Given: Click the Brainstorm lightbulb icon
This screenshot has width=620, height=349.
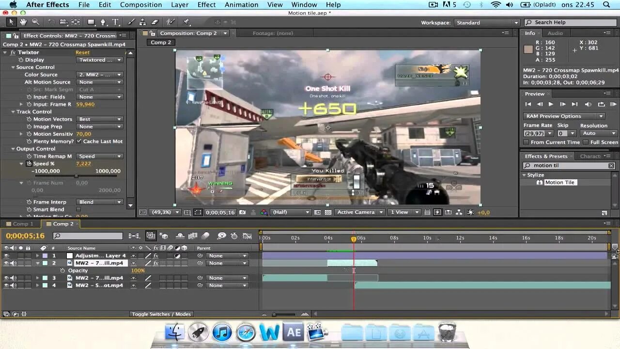Looking at the screenshot, I should coord(222,236).
